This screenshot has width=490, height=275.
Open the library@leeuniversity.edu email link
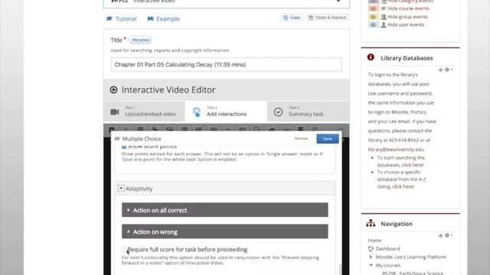click(396, 150)
